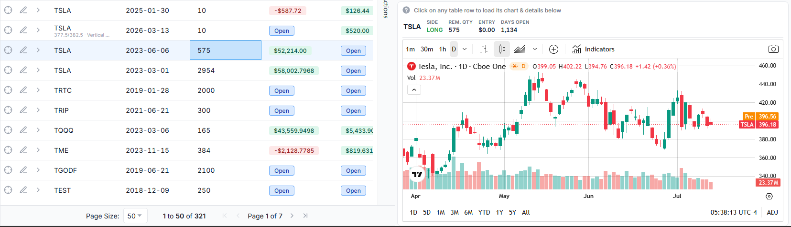791x227 pixels.
Task: Click the target icon in the TSLA 2025-01-30 row
Action: coord(8,10)
